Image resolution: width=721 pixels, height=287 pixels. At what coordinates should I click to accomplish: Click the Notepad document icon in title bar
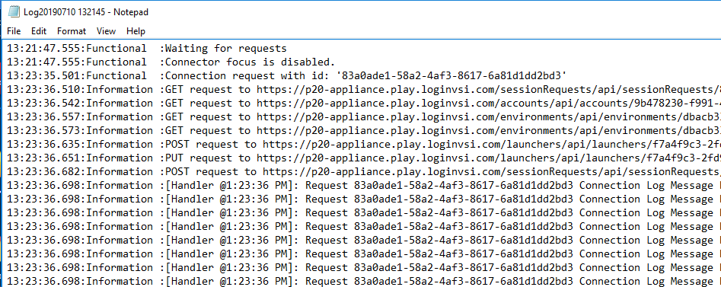(x=14, y=12)
